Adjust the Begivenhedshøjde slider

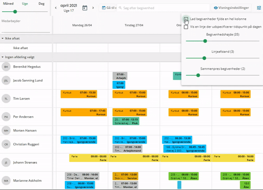click(205, 40)
